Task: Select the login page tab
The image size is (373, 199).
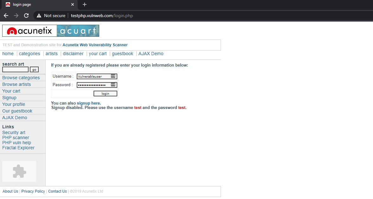Action: (x=39, y=4)
